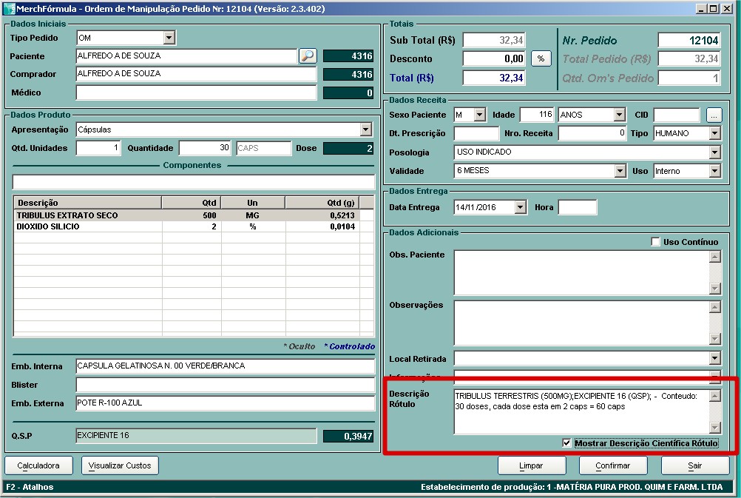Open the CID lookup ellipsis button
741x498 pixels.
[714, 115]
